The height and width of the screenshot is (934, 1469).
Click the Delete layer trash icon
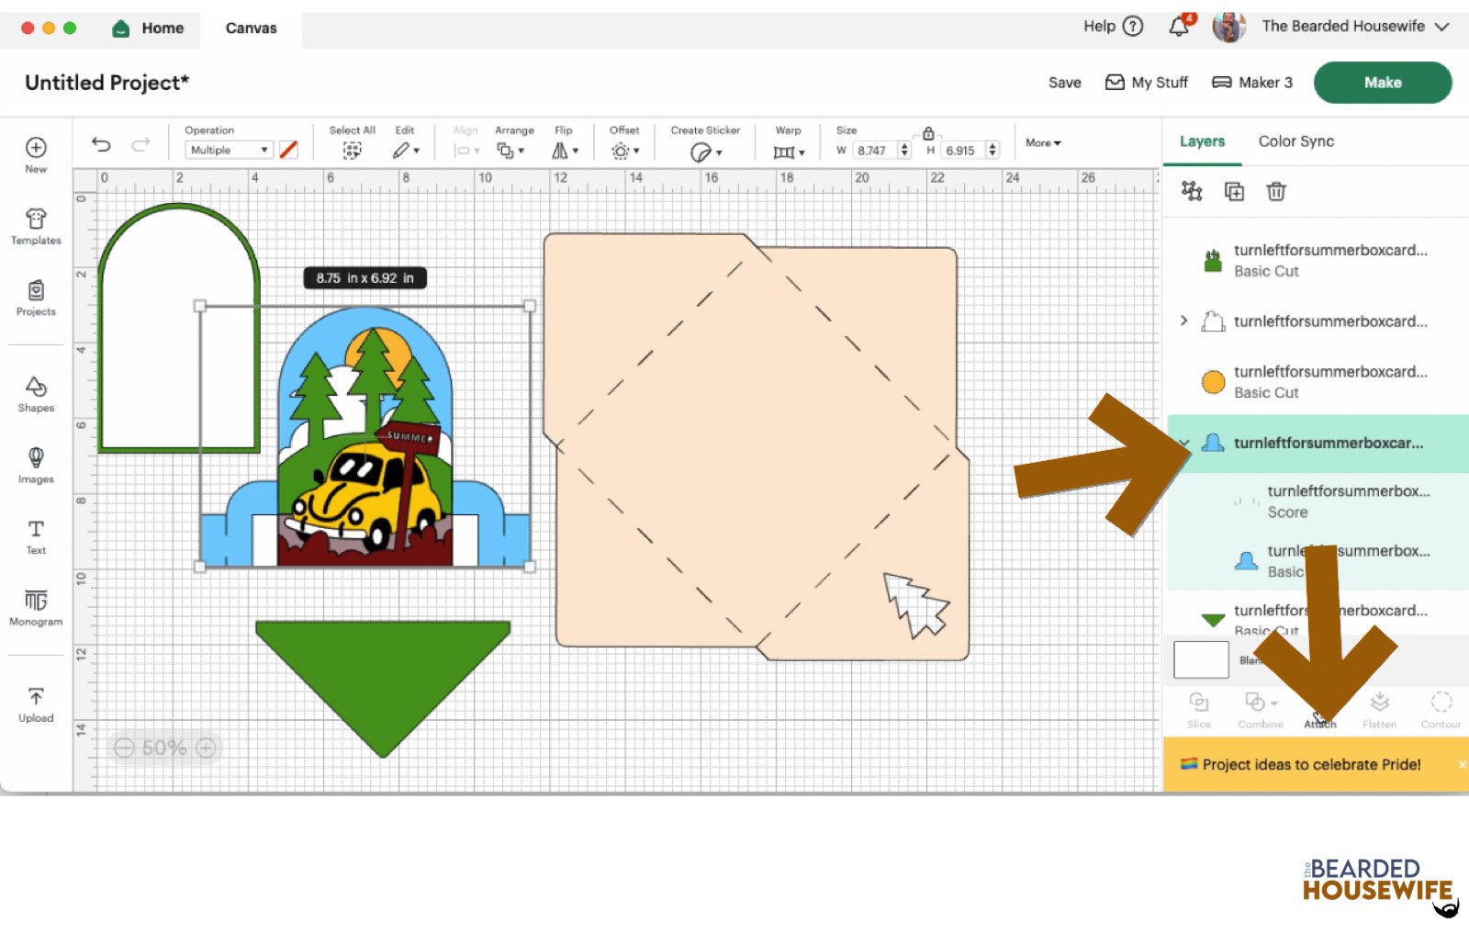1276,191
